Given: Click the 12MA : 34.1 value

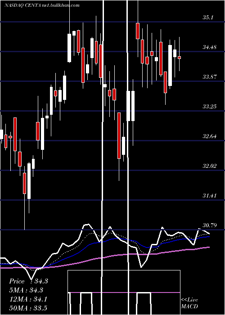Looking at the screenshot, I should coord(28,299).
